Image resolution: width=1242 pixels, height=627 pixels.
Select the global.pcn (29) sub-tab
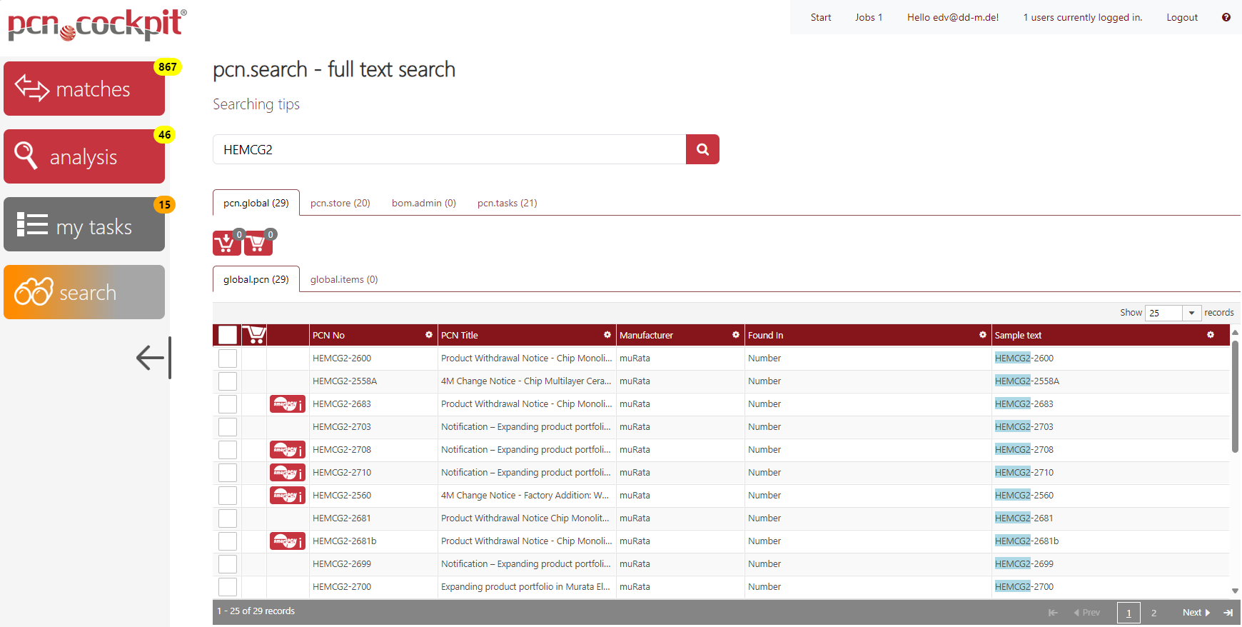click(256, 279)
